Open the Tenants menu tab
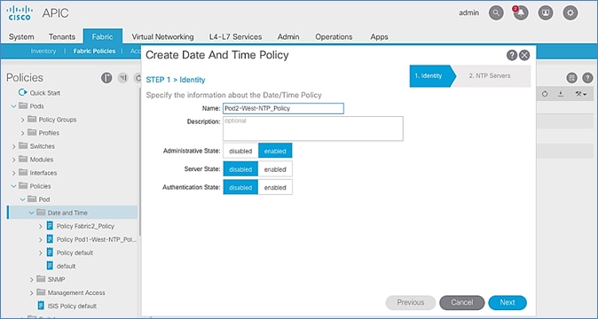598x319 pixels. (62, 37)
